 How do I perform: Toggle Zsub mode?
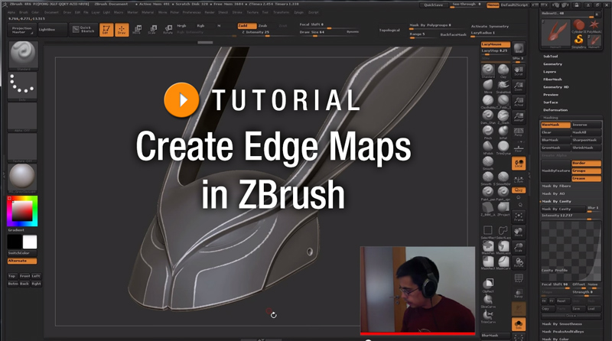point(263,26)
